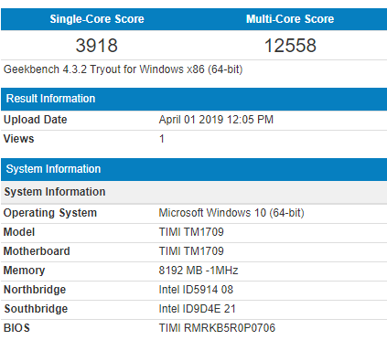The width and height of the screenshot is (387, 340).
Task: Click the Single-Core Score header
Action: (97, 19)
